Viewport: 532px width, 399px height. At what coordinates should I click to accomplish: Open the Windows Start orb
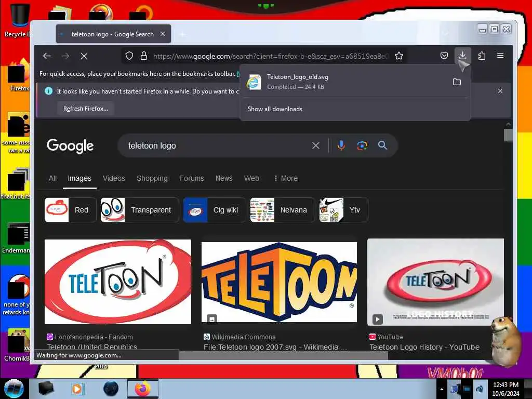[14, 389]
